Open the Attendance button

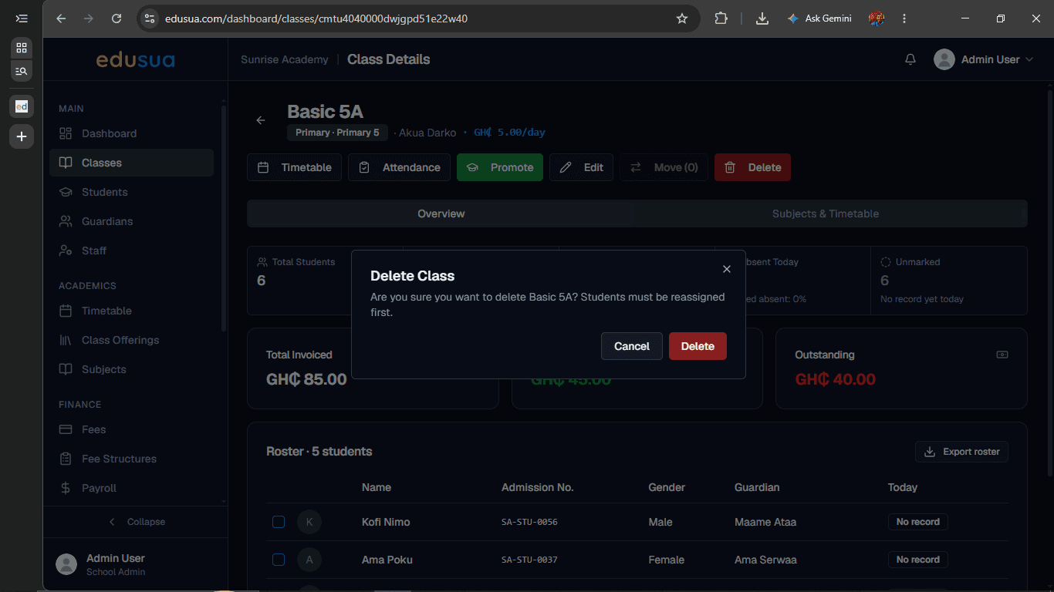pyautogui.click(x=399, y=167)
